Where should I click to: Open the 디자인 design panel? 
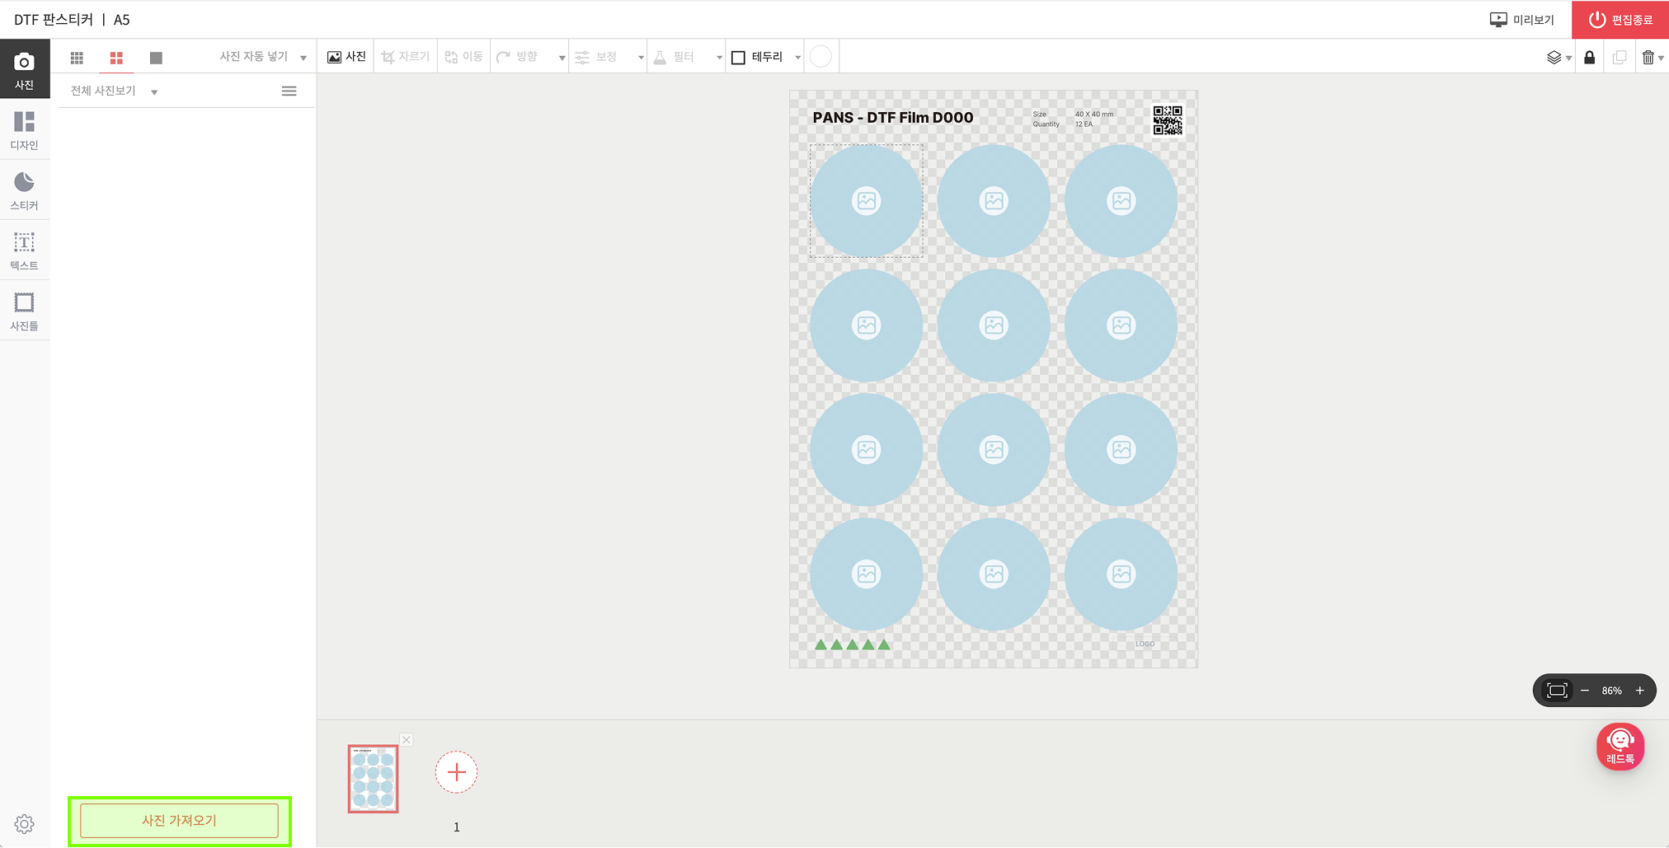tap(24, 130)
